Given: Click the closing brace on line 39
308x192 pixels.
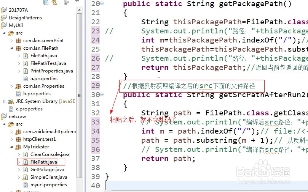Looking at the screenshot, I should pos(107,177).
